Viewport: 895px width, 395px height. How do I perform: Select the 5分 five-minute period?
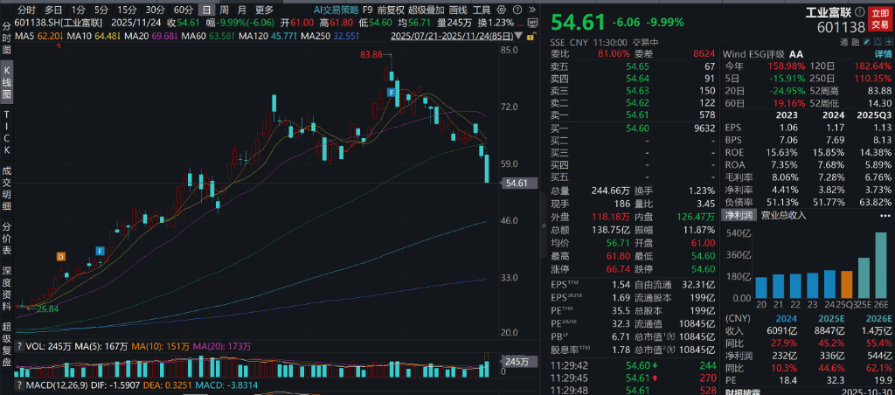pos(101,10)
